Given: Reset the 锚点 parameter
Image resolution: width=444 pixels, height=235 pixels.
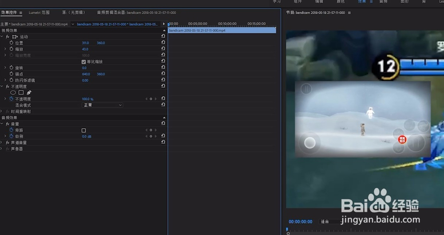Looking at the screenshot, I should (x=163, y=74).
